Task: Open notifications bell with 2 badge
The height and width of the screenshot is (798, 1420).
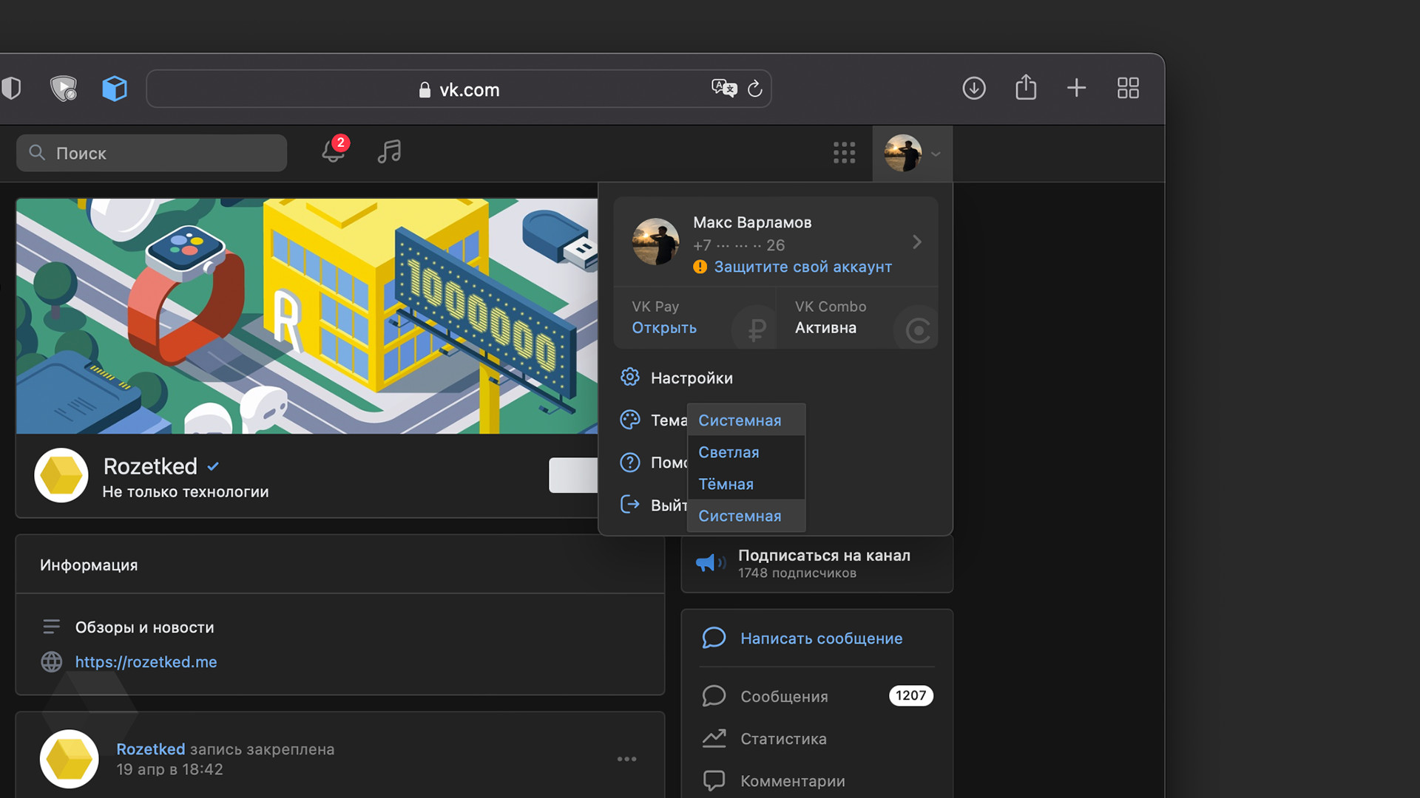Action: (334, 150)
